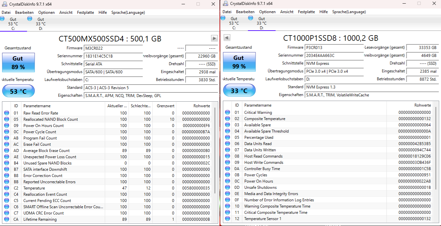Click Rohwerte column header in right window
This screenshot has height=226, width=441.
[x=409, y=105]
